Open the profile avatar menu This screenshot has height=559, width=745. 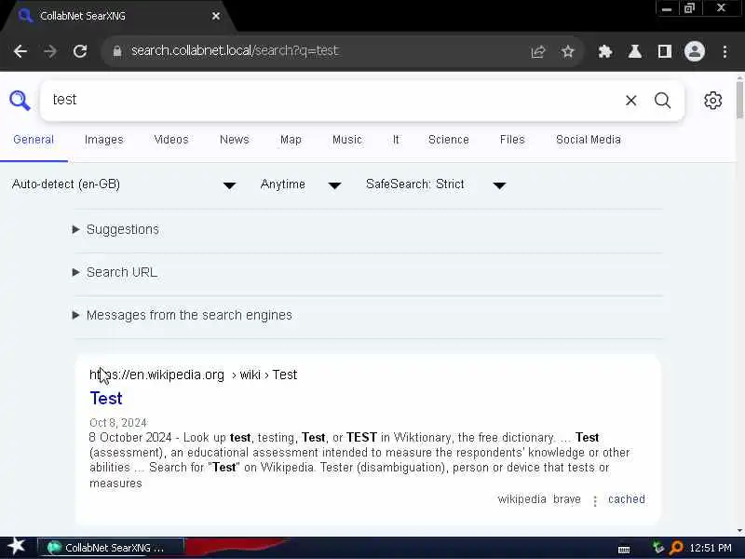[x=695, y=51]
